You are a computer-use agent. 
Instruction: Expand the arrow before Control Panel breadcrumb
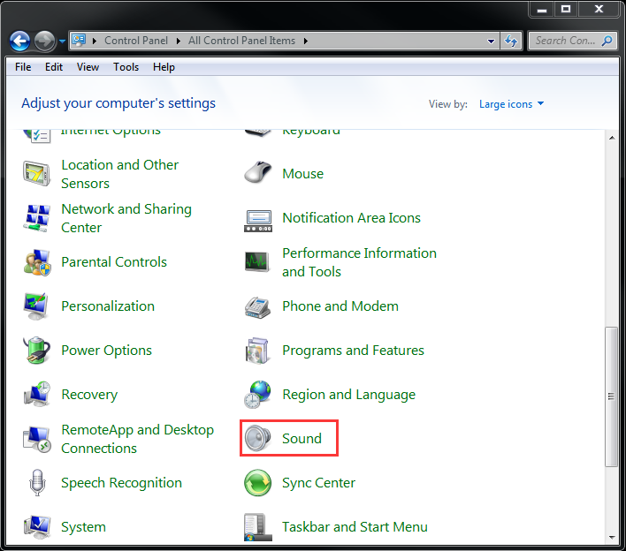95,42
